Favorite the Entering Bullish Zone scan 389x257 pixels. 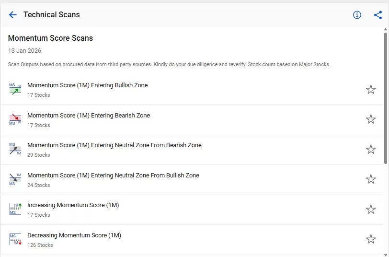371,90
